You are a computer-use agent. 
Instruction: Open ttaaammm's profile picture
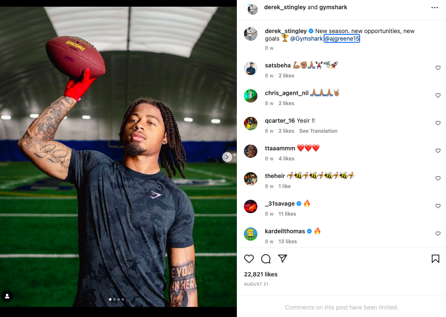251,151
